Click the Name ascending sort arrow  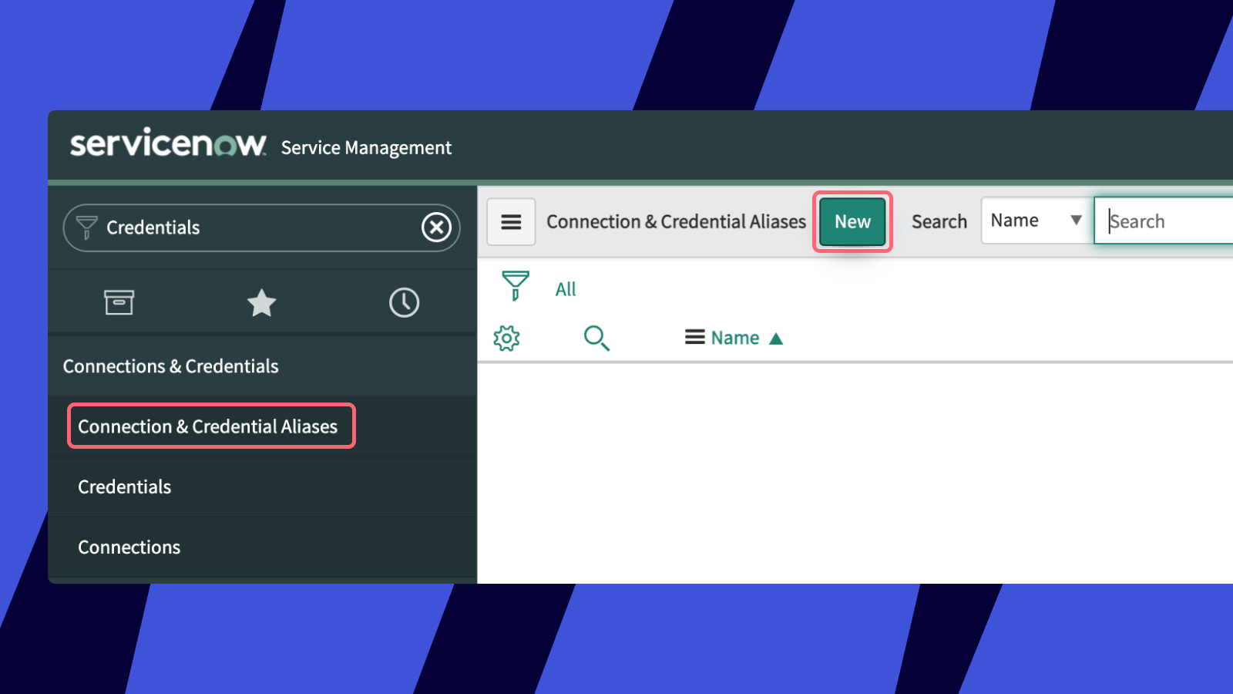click(x=776, y=339)
